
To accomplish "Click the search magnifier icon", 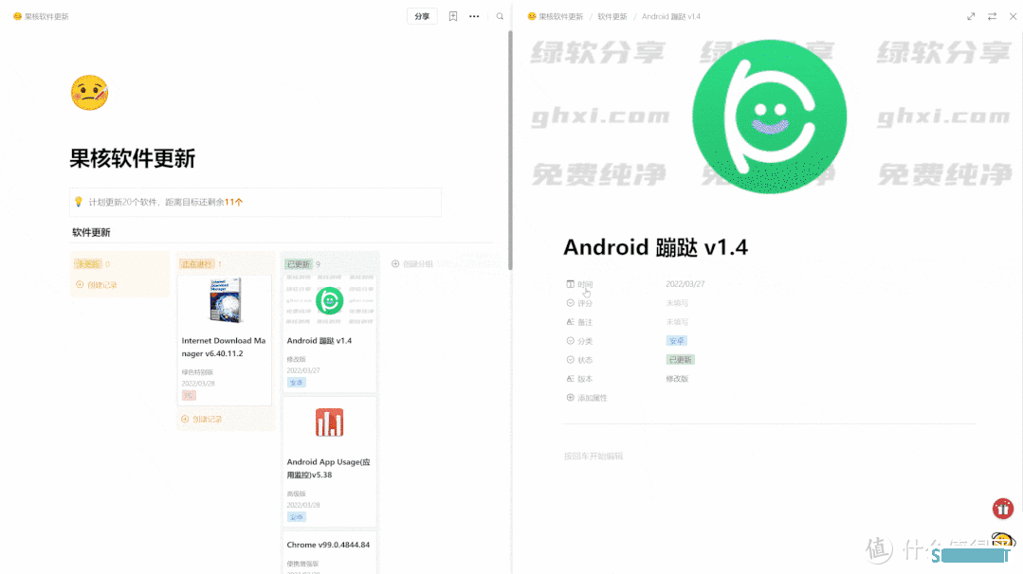I will pyautogui.click(x=500, y=16).
